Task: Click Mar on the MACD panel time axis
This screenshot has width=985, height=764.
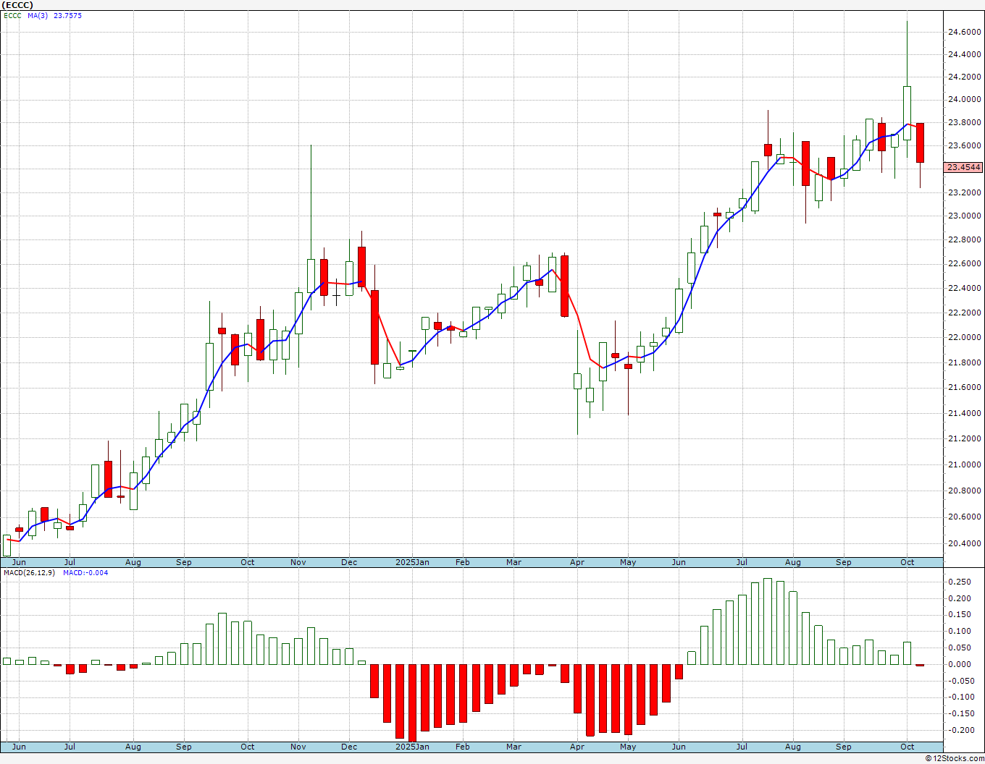Action: click(514, 747)
